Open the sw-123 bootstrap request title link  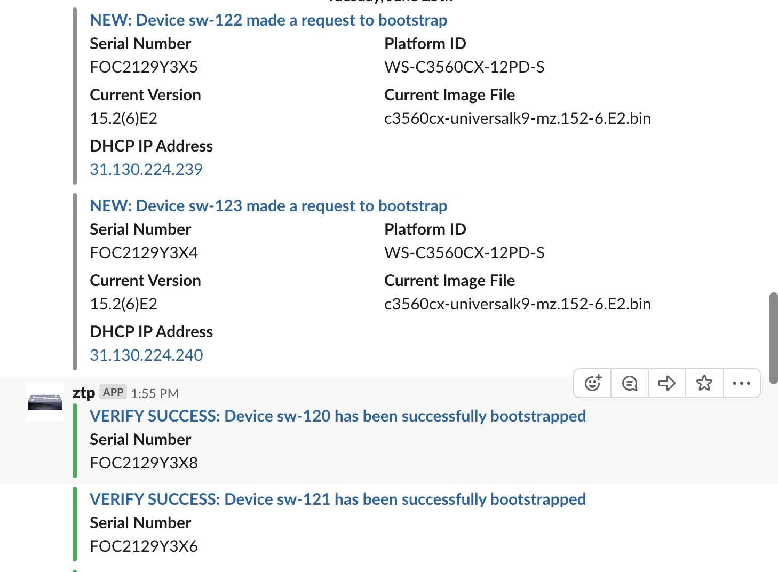point(268,206)
